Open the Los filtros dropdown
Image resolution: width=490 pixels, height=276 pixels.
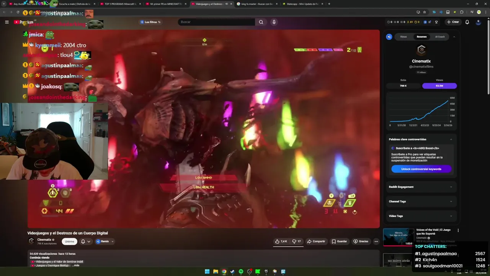150,22
